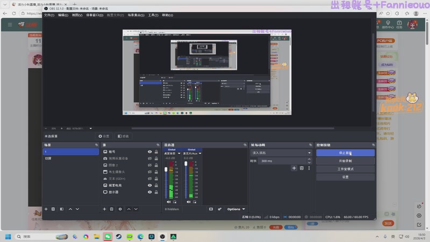This screenshot has width=430, height=242.
Task: Open the Tools menu in OBS
Action: click(x=153, y=15)
